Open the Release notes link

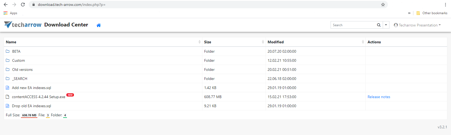[x=379, y=97]
